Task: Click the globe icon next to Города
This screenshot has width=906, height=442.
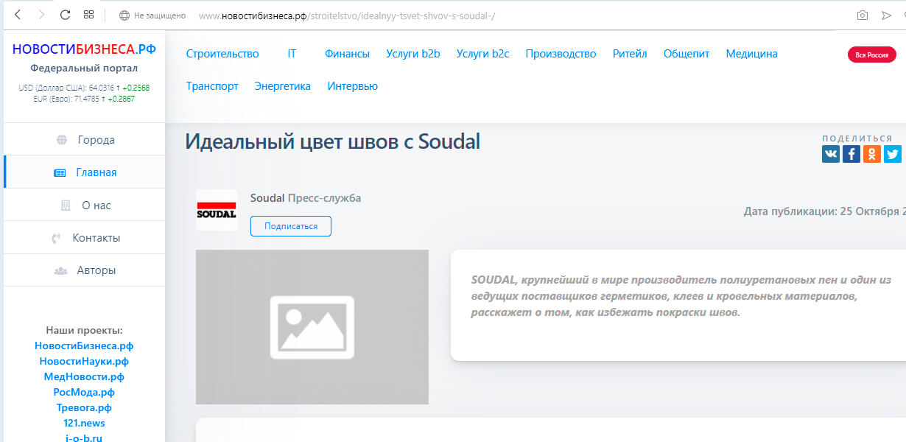Action: click(62, 140)
